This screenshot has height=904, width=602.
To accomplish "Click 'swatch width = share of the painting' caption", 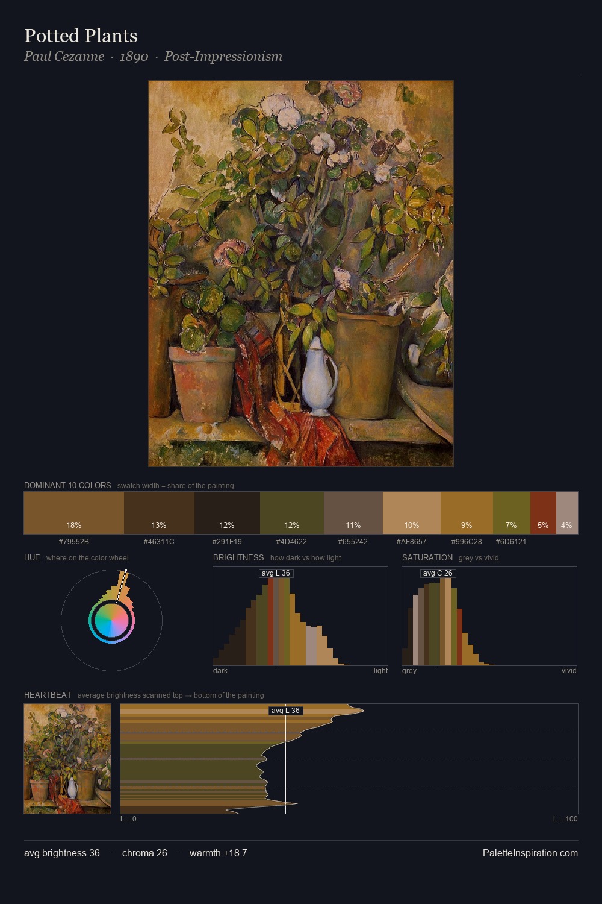I will click(x=176, y=486).
